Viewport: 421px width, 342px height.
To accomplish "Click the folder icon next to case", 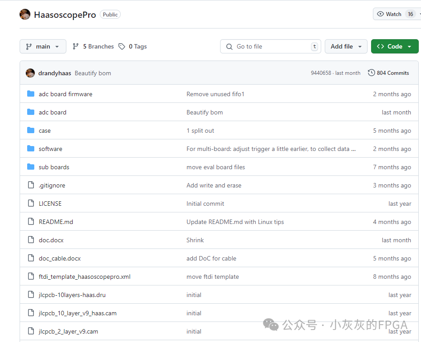I will pos(31,130).
